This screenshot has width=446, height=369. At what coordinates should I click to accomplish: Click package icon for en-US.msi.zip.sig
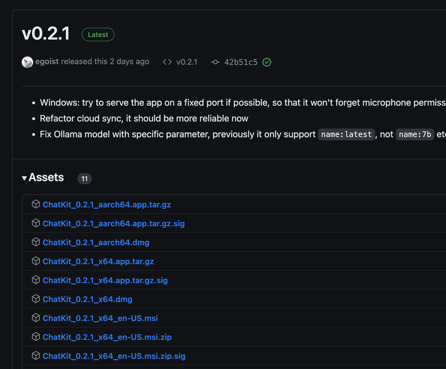[36, 355]
